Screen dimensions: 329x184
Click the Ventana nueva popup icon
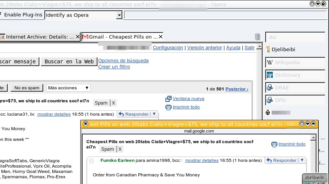tap(168, 99)
